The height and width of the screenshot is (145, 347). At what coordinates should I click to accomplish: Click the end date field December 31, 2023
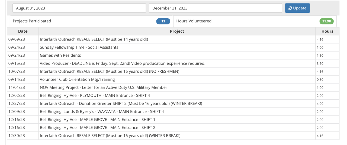pos(215,8)
